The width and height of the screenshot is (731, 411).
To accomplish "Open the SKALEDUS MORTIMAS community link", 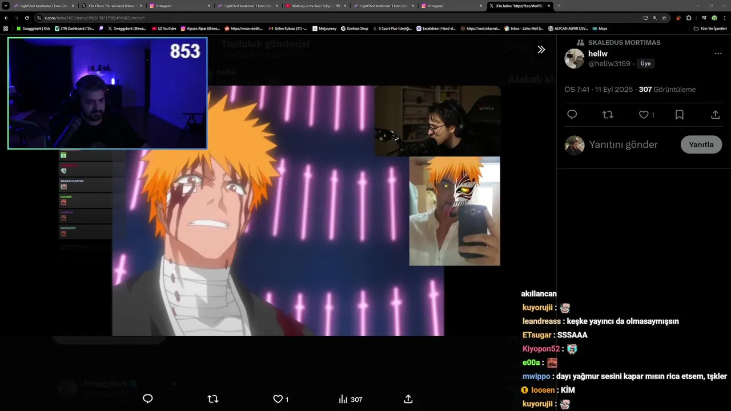I will [624, 43].
